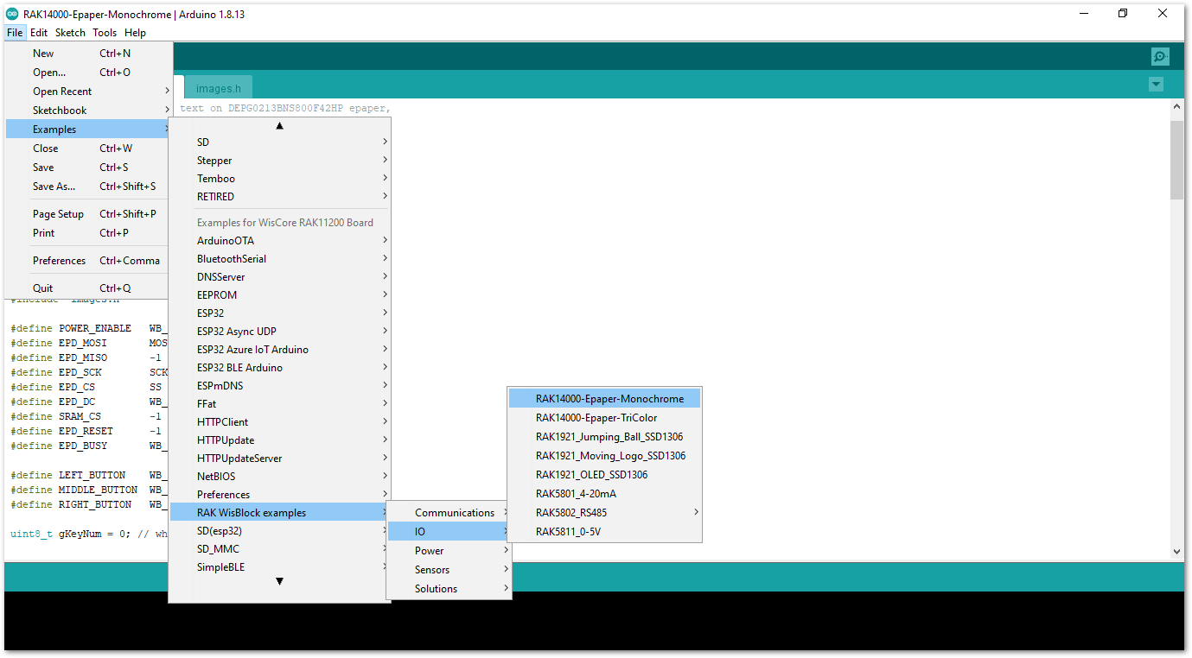Choose Open... from the File menu
The height and width of the screenshot is (658, 1192).
(x=88, y=73)
